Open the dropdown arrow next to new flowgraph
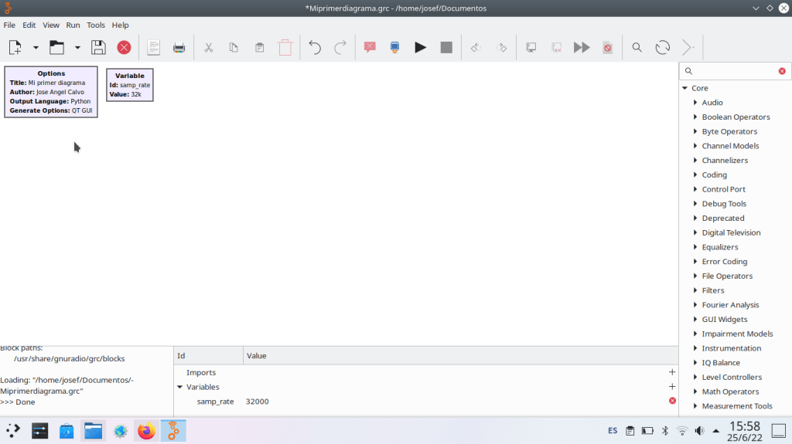Viewport: 792px width, 444px height. click(x=36, y=48)
